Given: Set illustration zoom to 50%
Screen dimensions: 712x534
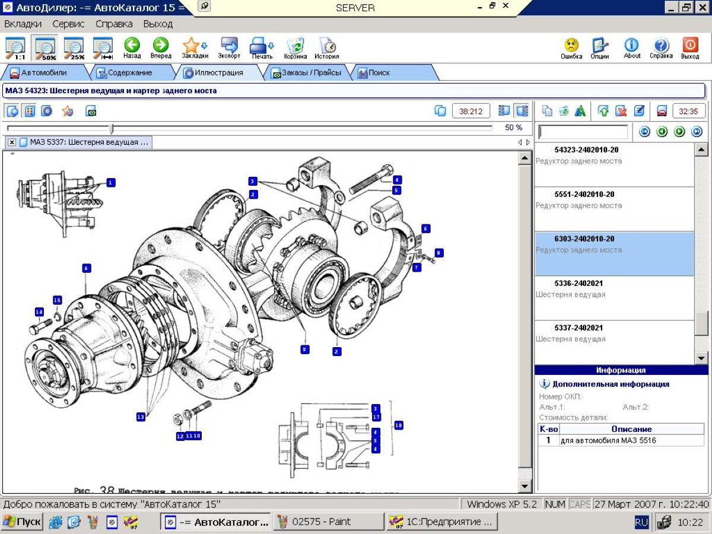Looking at the screenshot, I should click(x=45, y=49).
